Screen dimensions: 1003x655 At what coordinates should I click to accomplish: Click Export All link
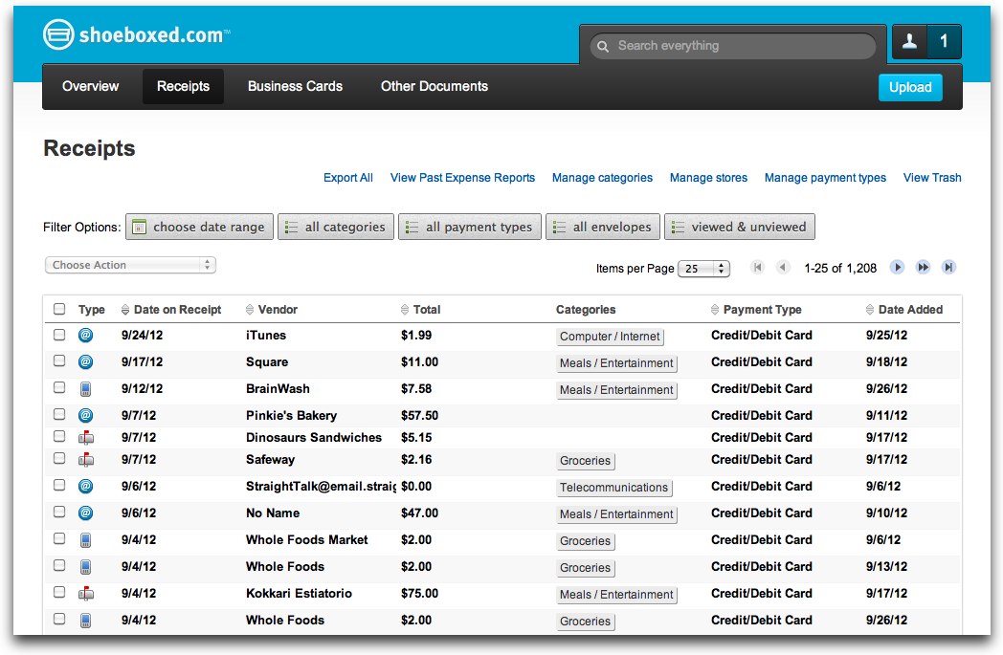click(x=348, y=178)
